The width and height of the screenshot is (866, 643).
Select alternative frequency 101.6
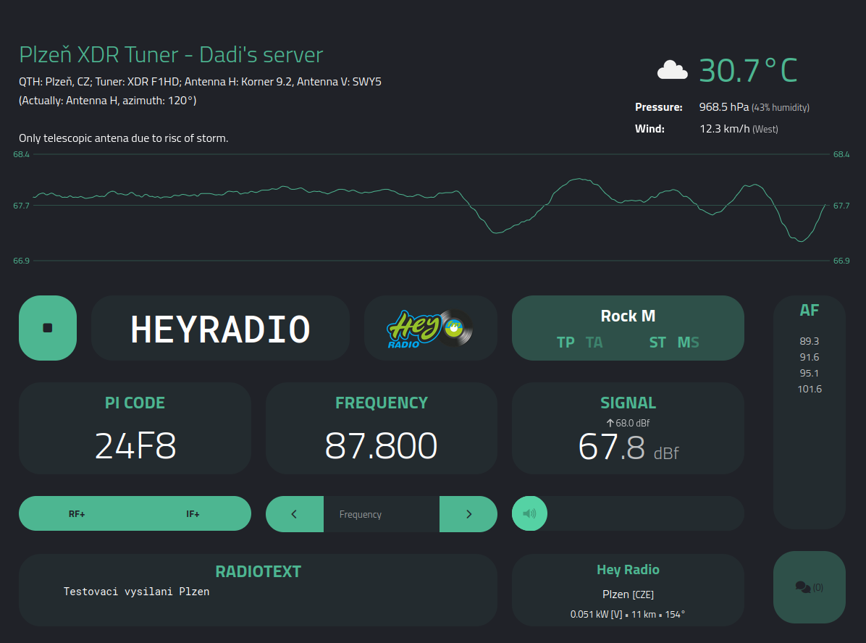click(809, 390)
